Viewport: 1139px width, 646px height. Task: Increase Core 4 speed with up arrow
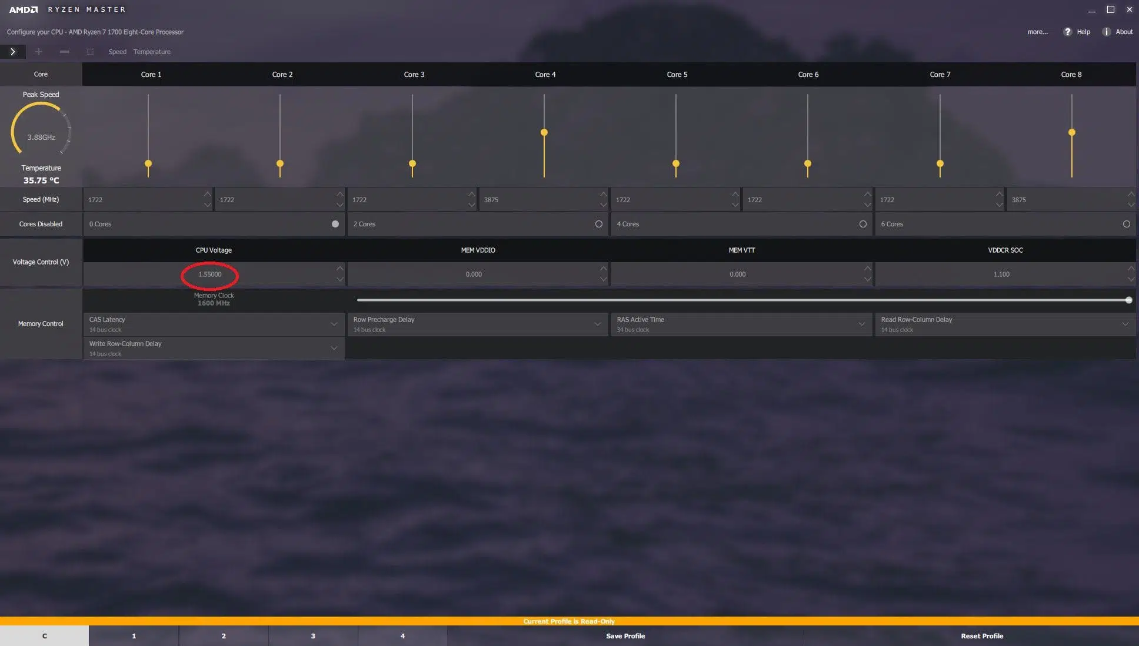(x=603, y=194)
